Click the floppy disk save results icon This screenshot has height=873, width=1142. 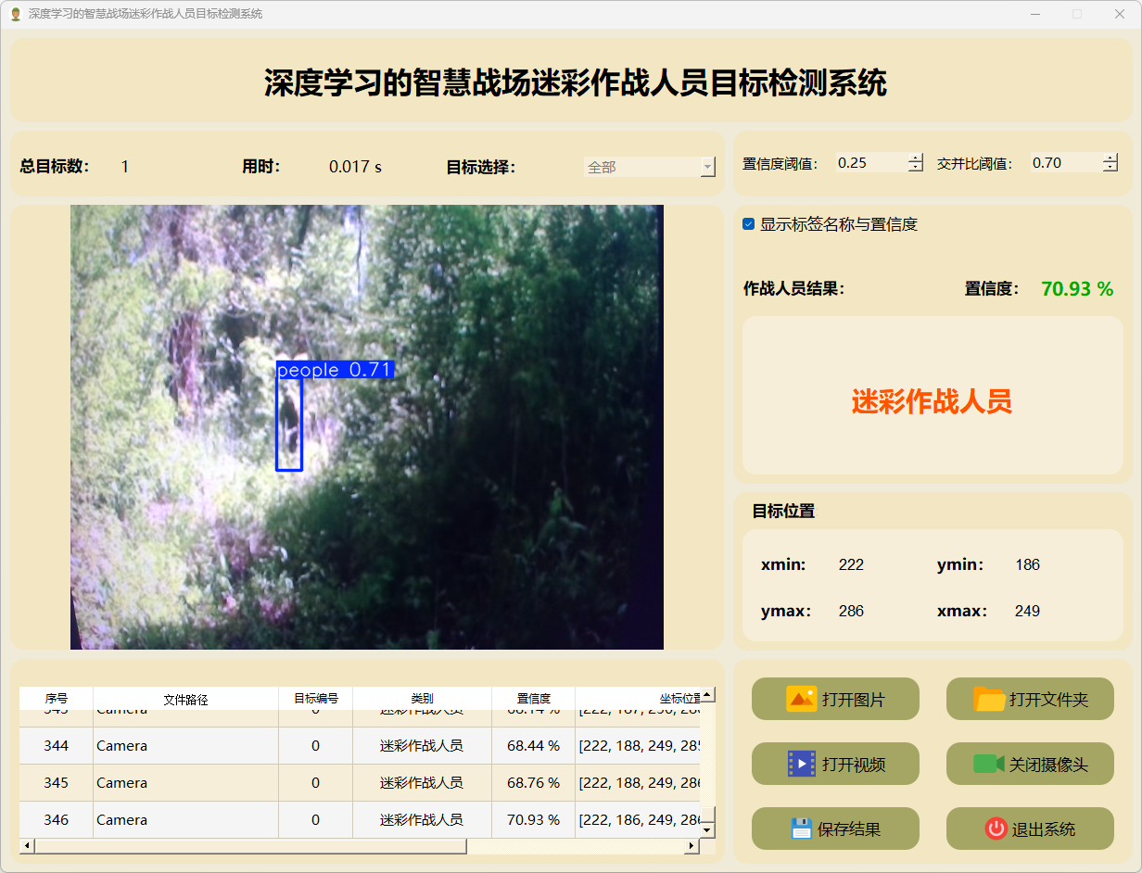coord(801,829)
